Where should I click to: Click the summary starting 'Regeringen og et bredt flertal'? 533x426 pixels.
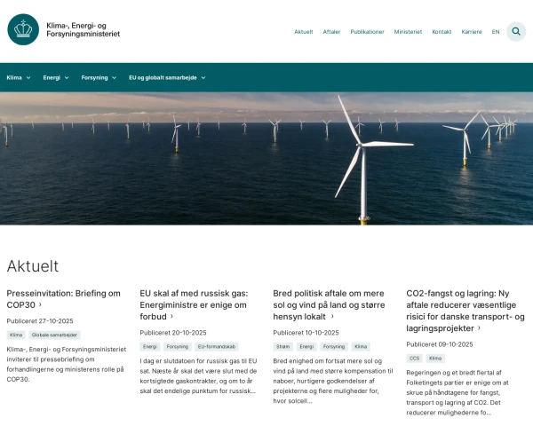(457, 392)
